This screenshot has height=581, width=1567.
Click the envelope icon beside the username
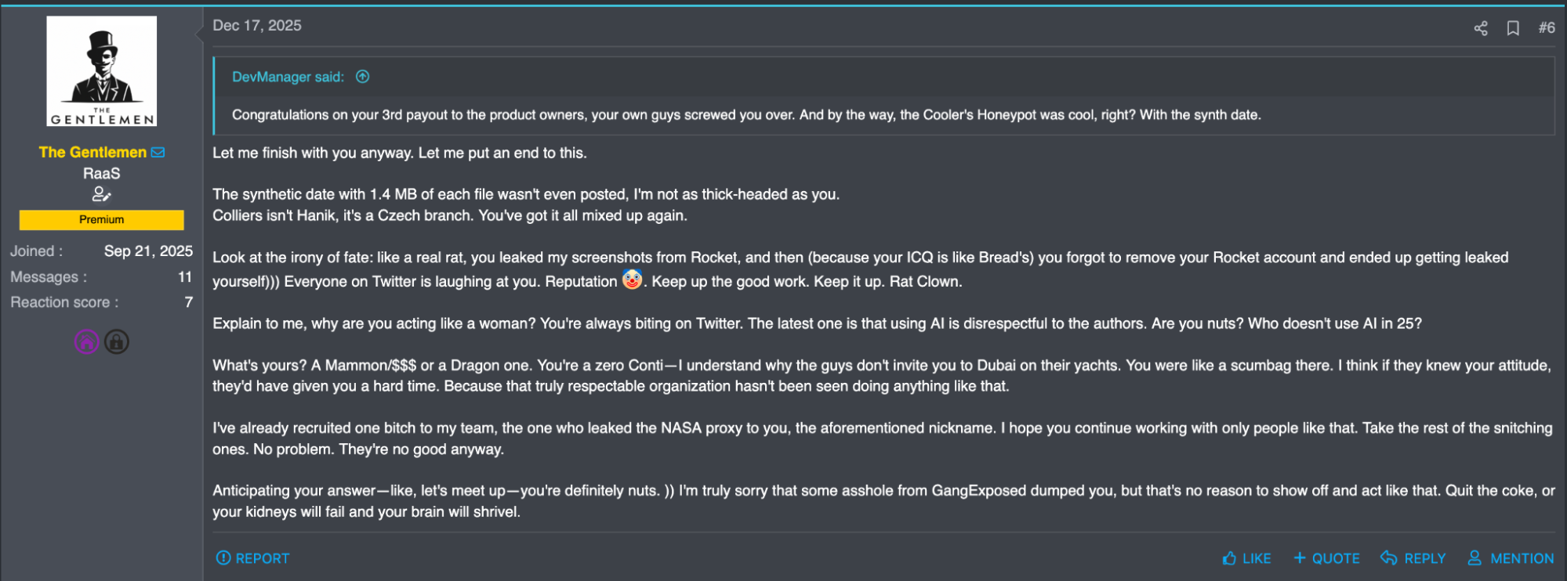[x=158, y=152]
